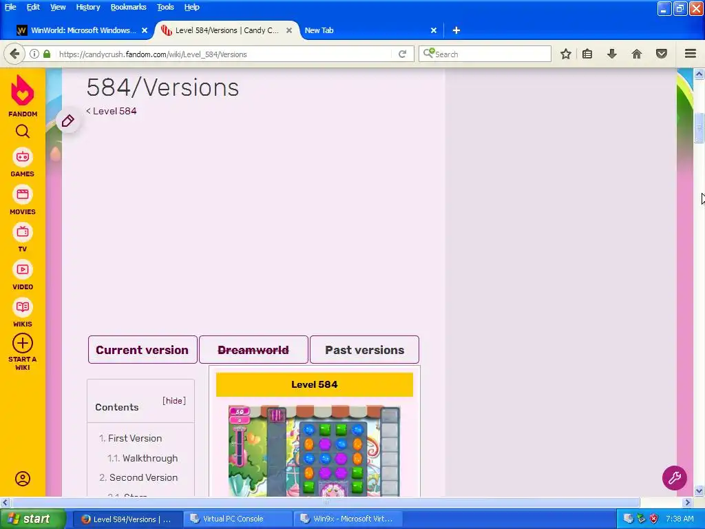Open the Games section icon
705x529 pixels.
(x=23, y=157)
